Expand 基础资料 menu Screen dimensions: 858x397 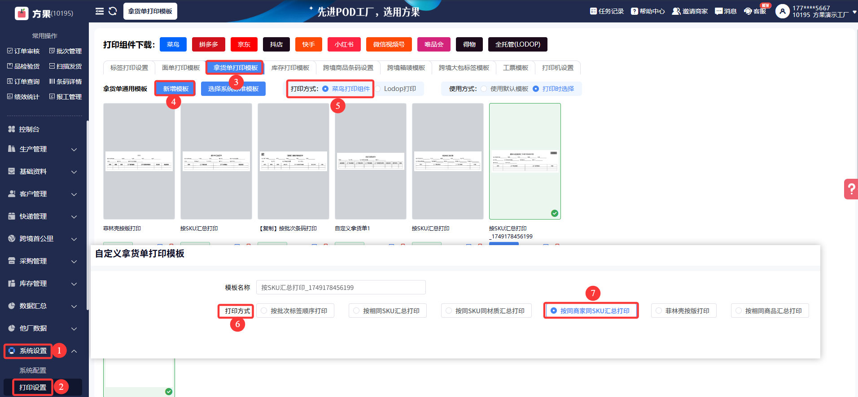[43, 172]
